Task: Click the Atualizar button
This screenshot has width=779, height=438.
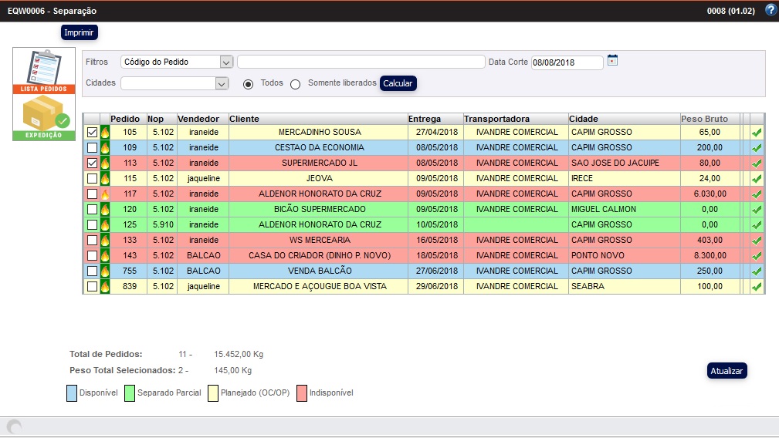Action: click(727, 371)
